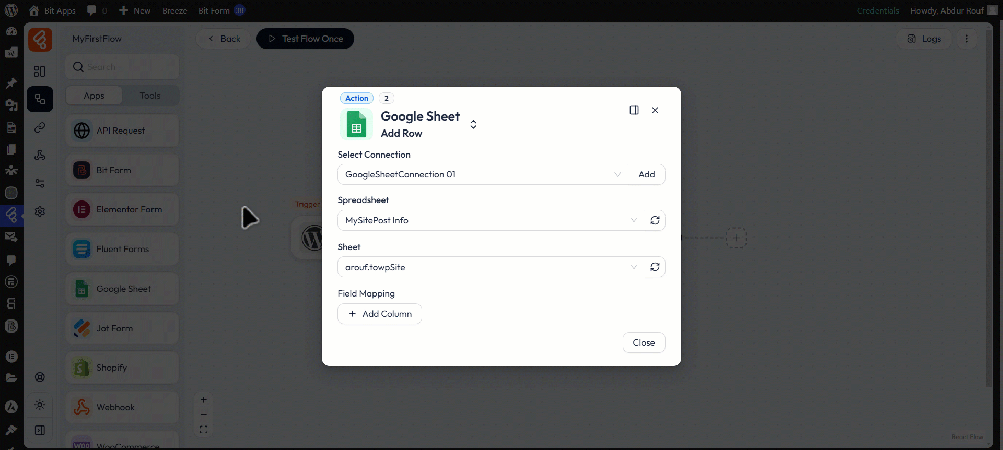1003x450 pixels.
Task: Switch to the Tools tab
Action: coord(150,96)
